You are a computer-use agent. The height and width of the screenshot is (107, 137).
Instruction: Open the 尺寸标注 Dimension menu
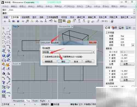(69, 7)
